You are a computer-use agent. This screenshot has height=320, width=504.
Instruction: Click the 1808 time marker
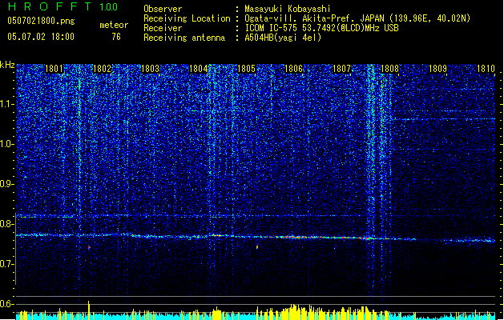[x=389, y=69]
